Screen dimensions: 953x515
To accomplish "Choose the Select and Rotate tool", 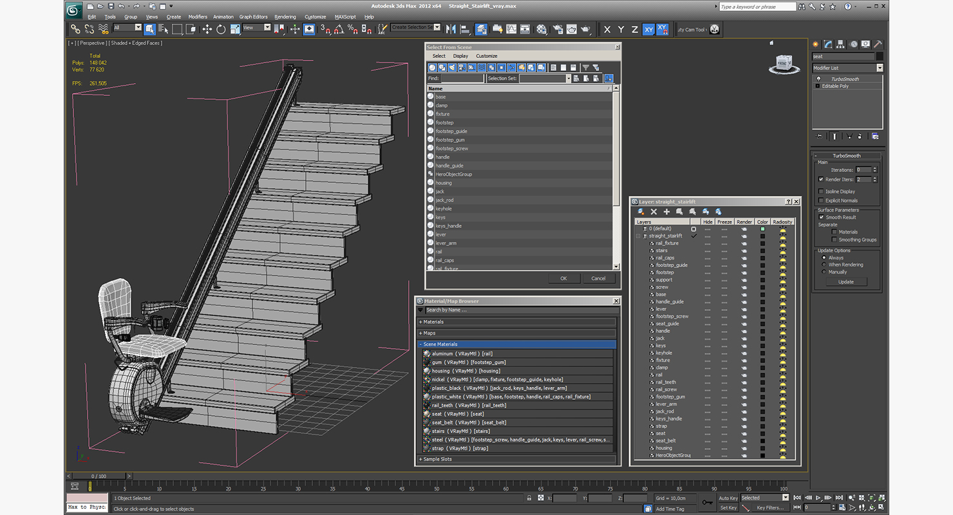I will tap(221, 29).
